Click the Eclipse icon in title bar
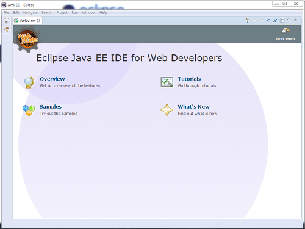 point(4,5)
